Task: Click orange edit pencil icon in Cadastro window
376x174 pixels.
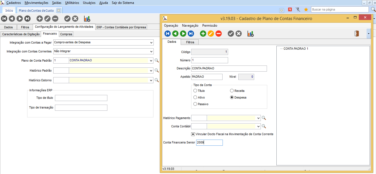Action: click(211, 34)
